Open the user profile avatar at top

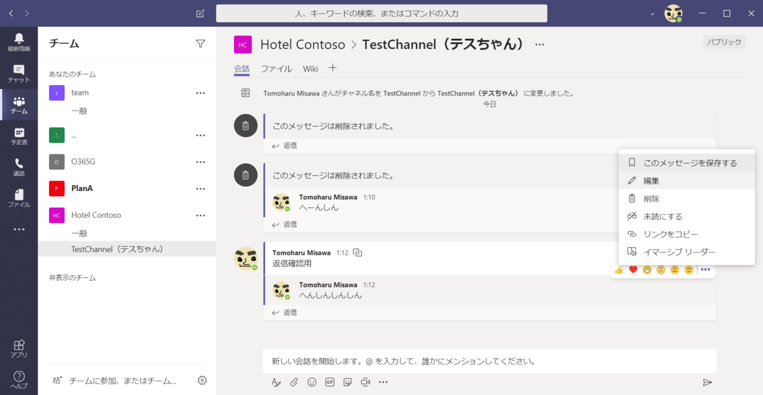click(x=673, y=13)
